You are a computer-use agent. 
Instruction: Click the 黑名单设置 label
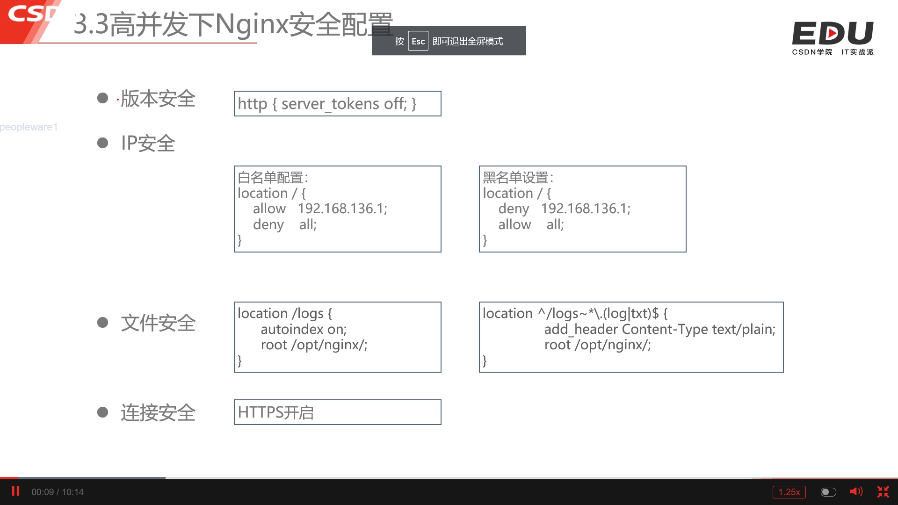[518, 177]
